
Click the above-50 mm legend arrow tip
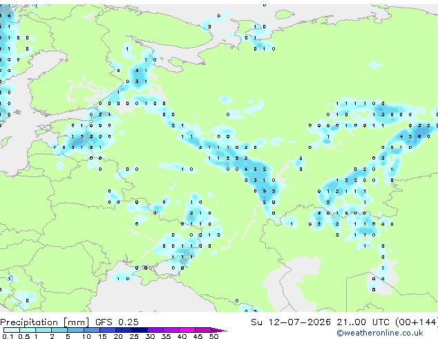coord(219,330)
